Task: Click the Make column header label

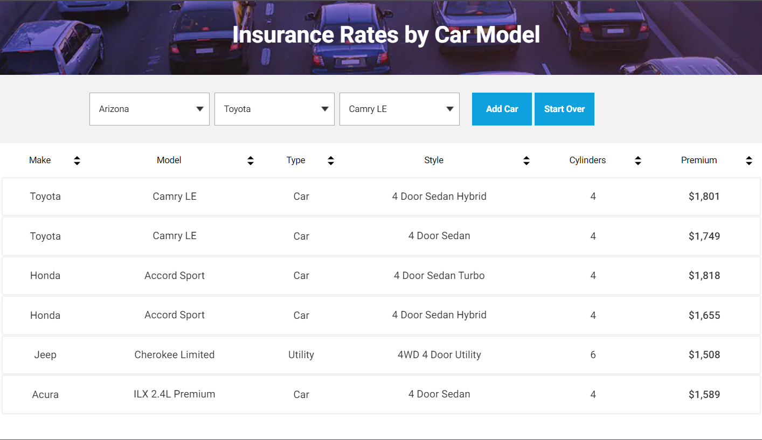Action: click(x=40, y=160)
